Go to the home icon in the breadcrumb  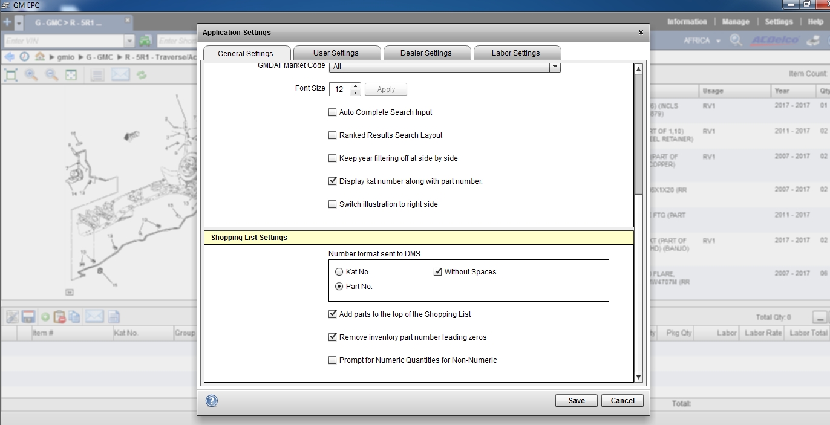point(39,57)
